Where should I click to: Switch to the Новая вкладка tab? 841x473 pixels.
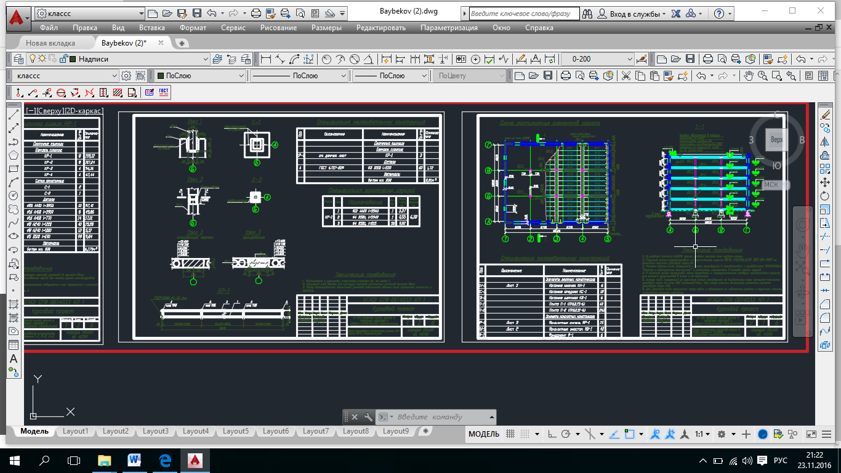(x=50, y=43)
